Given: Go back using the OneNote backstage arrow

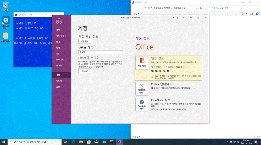Looking at the screenshot, I should point(59,21).
